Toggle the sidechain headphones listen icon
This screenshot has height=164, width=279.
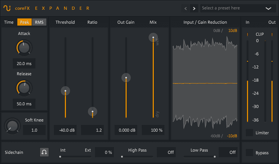click(x=44, y=152)
